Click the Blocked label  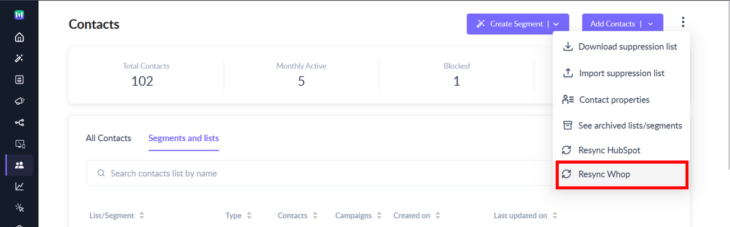[457, 66]
